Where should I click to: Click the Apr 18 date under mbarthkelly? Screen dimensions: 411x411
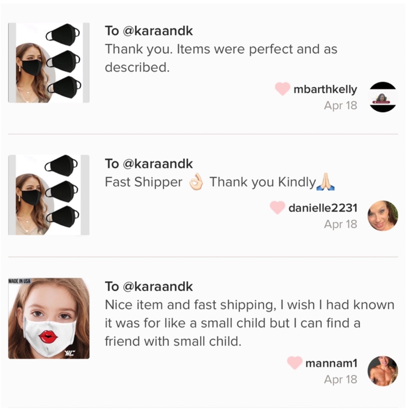340,105
